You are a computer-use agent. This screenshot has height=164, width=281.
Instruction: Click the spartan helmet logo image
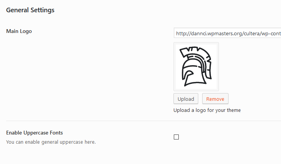pyautogui.click(x=196, y=67)
